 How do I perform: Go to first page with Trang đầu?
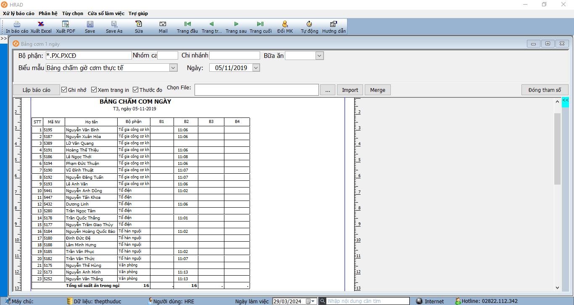click(187, 24)
